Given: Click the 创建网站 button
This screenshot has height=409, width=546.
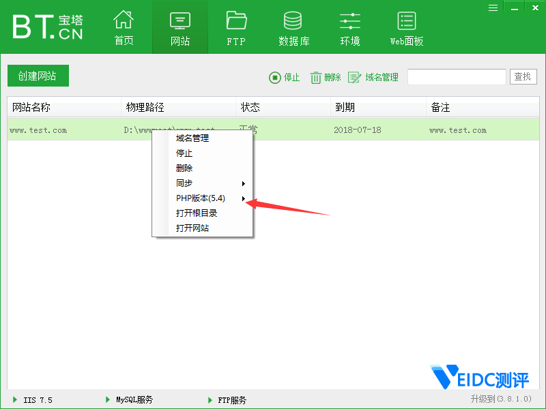Looking at the screenshot, I should pyautogui.click(x=38, y=76).
